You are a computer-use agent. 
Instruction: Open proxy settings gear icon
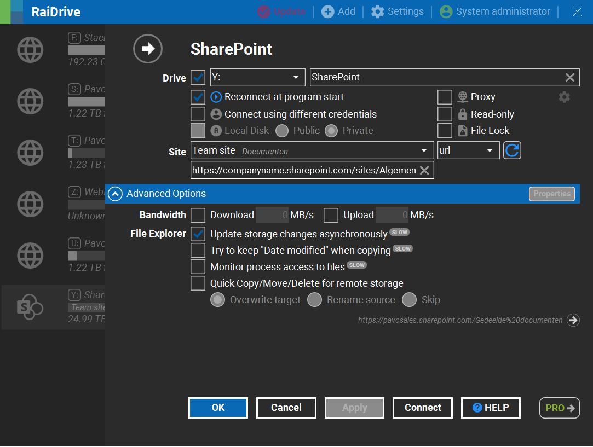pyautogui.click(x=564, y=97)
